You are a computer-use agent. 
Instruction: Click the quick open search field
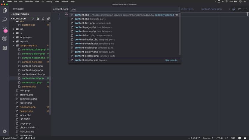[x=124, y=9]
